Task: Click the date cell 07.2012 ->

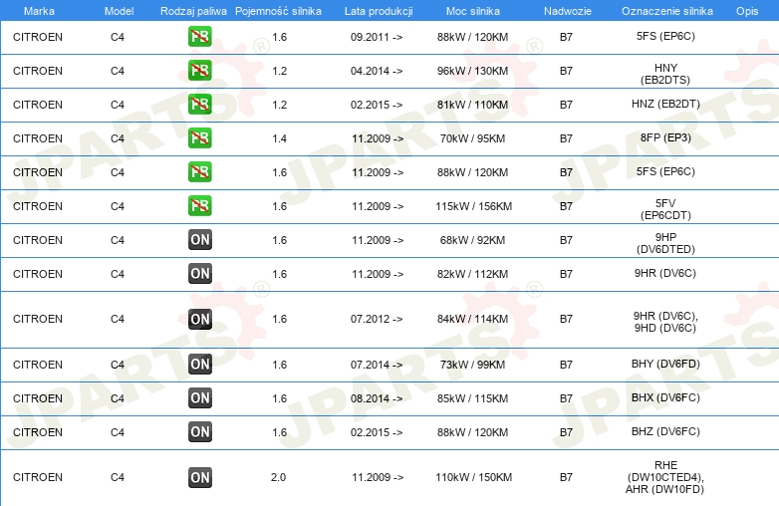Action: tap(377, 319)
